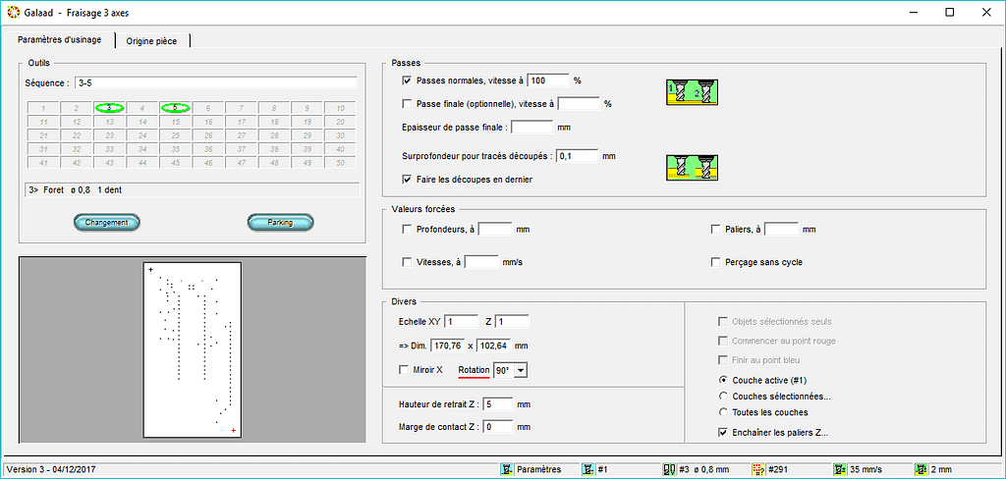The height and width of the screenshot is (479, 1006).
Task: Toggle tool number 50 in the grid
Action: (x=340, y=163)
